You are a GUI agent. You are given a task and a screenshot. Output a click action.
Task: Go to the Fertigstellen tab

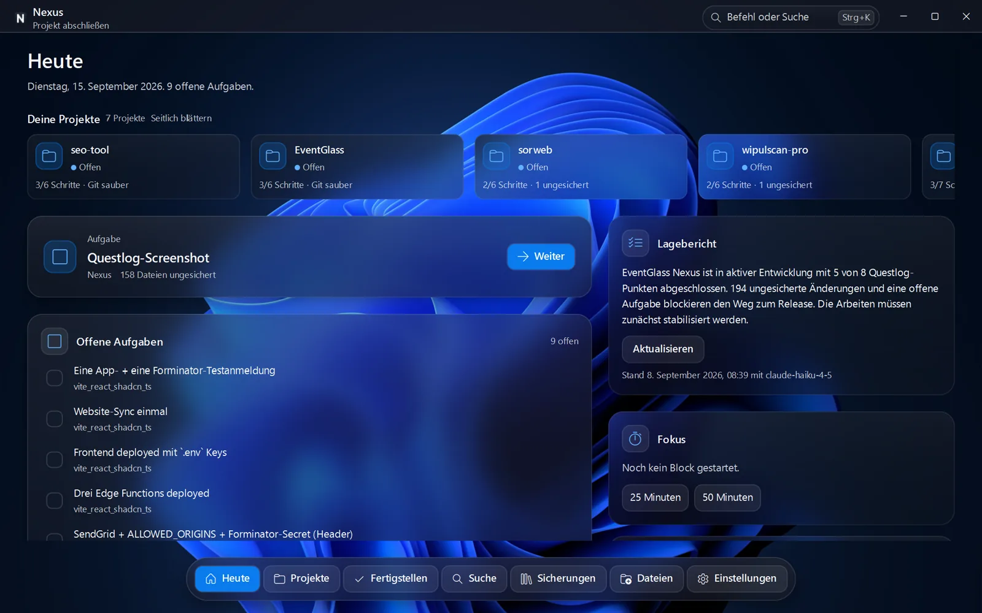[391, 579]
